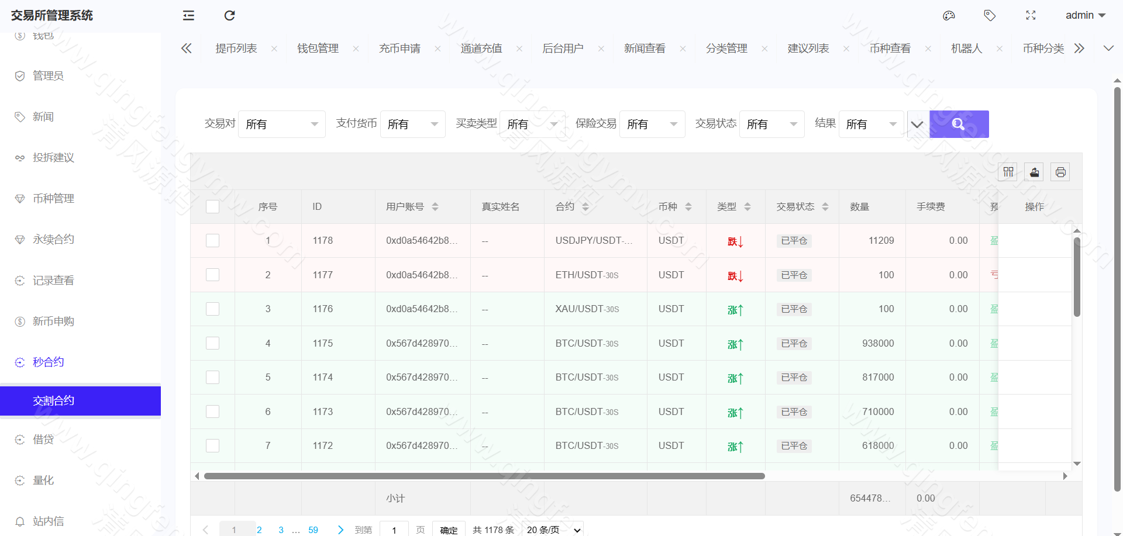The height and width of the screenshot is (536, 1123).
Task: Enter fullscreen via the expand arrows icon
Action: pos(1031,15)
